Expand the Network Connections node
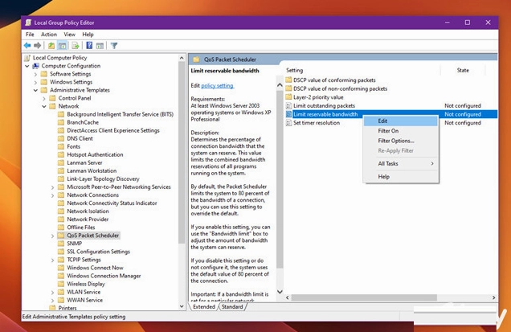The width and height of the screenshot is (511, 332). click(52, 195)
